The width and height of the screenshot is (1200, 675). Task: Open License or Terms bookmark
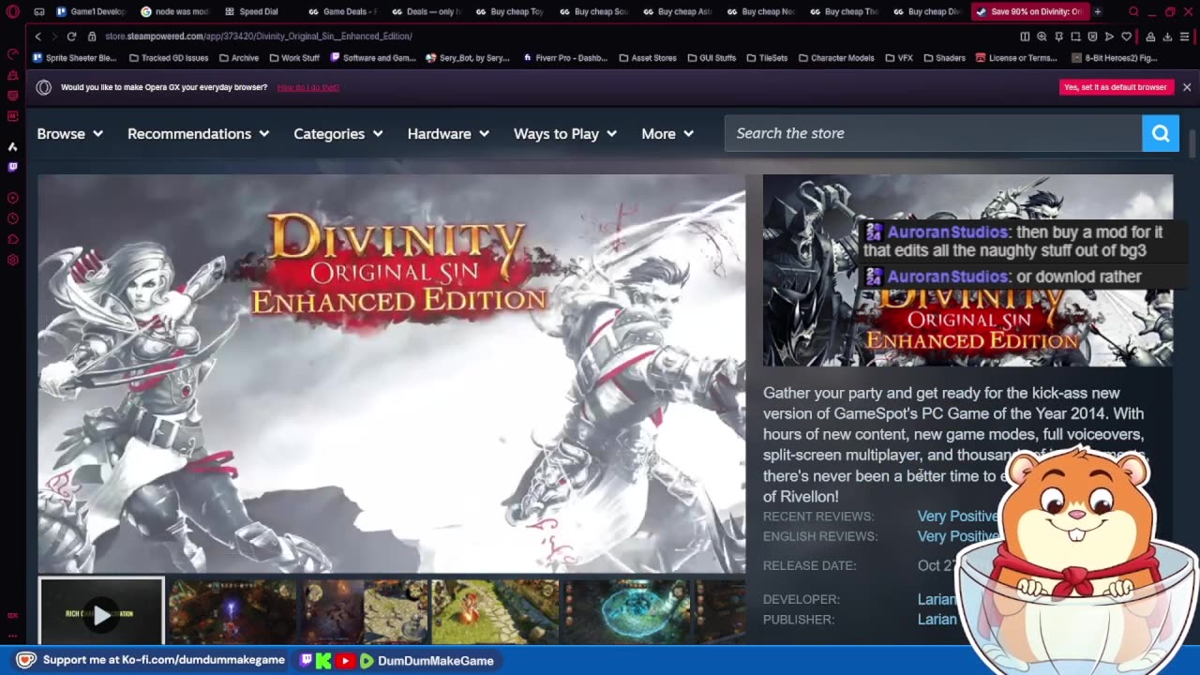(x=1016, y=58)
